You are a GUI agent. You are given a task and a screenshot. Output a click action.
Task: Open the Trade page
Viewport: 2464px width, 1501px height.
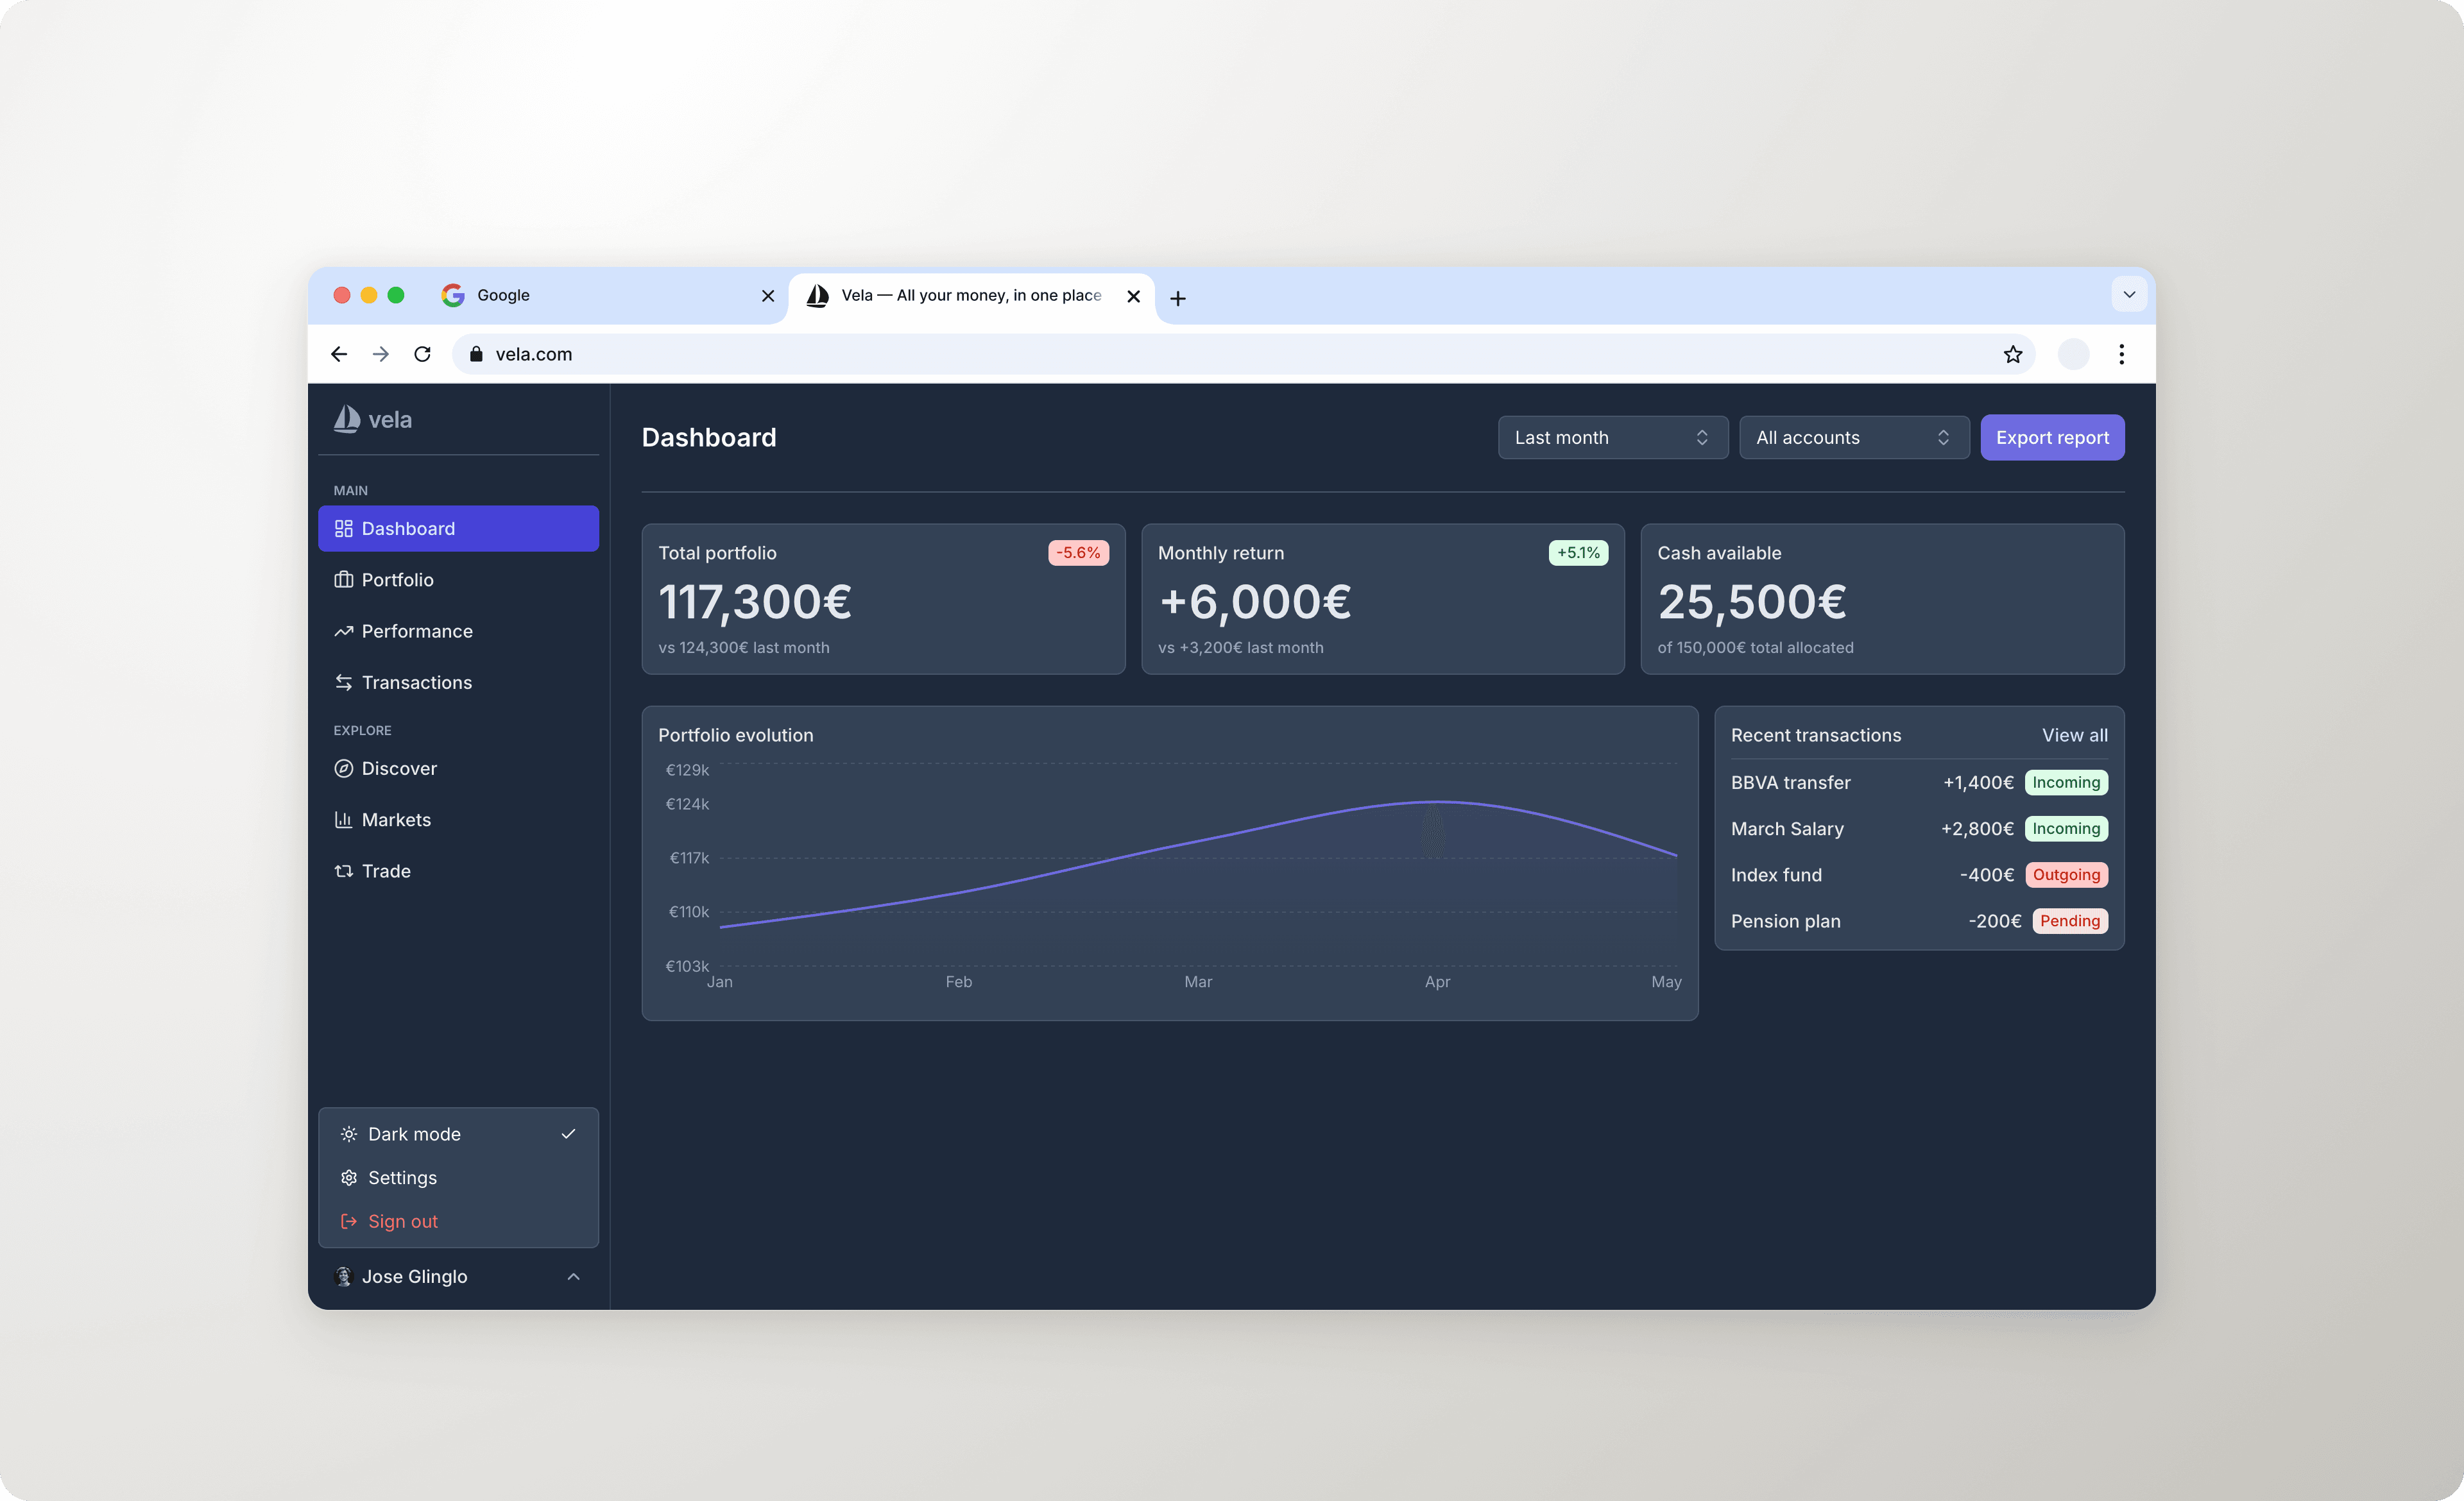(458, 870)
